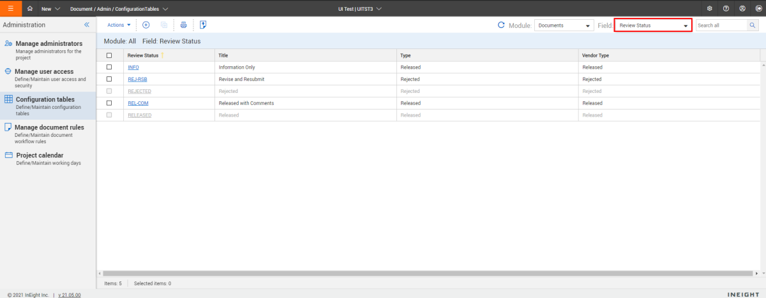766x298 pixels.
Task: Click the add new entry plus icon
Action: tap(146, 25)
